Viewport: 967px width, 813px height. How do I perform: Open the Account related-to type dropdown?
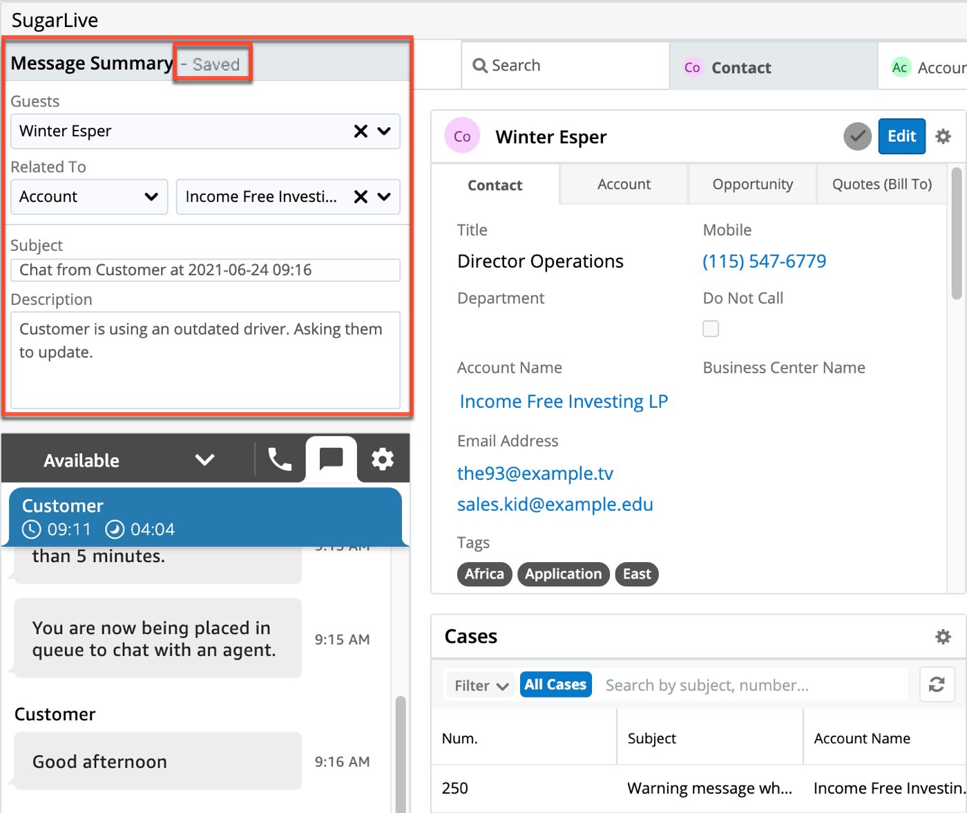[89, 197]
